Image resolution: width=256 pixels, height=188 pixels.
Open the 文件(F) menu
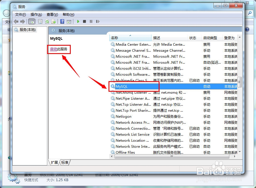pos(20,15)
